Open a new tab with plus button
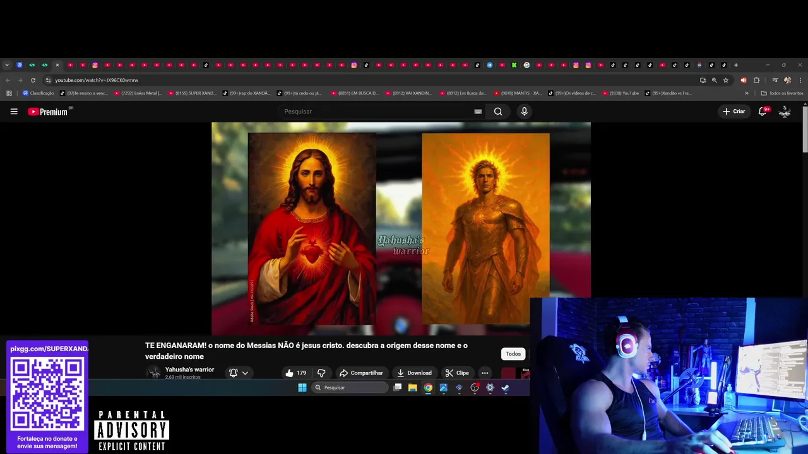808x454 pixels. (x=736, y=65)
